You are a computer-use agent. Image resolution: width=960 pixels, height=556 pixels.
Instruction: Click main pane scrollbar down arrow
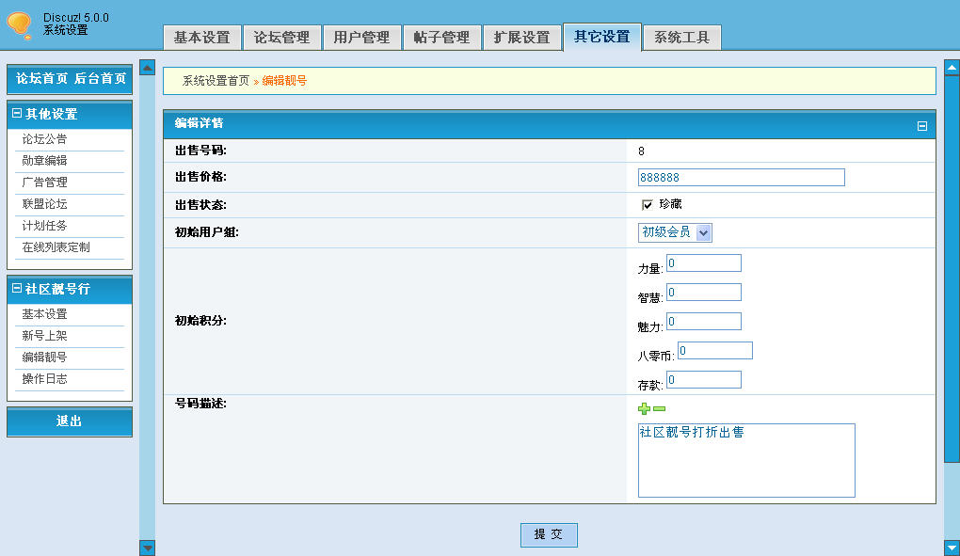point(952,548)
